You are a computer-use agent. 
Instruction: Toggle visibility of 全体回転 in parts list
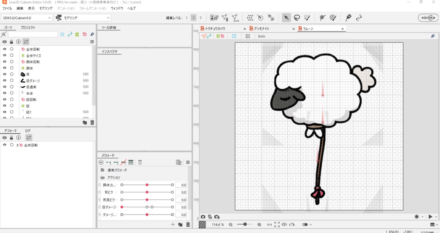tap(4, 49)
